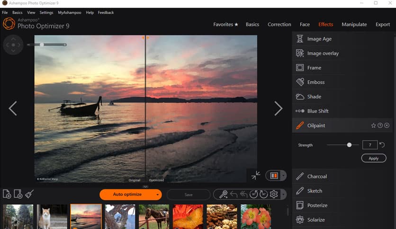This screenshot has height=229, width=396.
Task: Click the Auto optimize button
Action: (127, 194)
